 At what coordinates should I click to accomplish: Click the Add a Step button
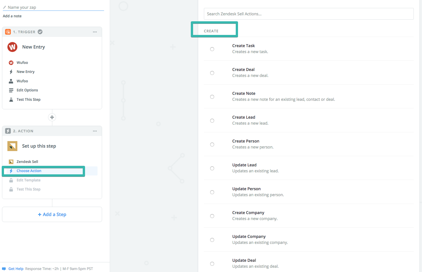(52, 214)
